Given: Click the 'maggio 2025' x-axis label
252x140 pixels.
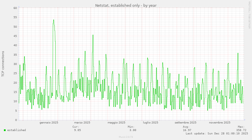Looking at the screenshot, I should click(x=116, y=123).
